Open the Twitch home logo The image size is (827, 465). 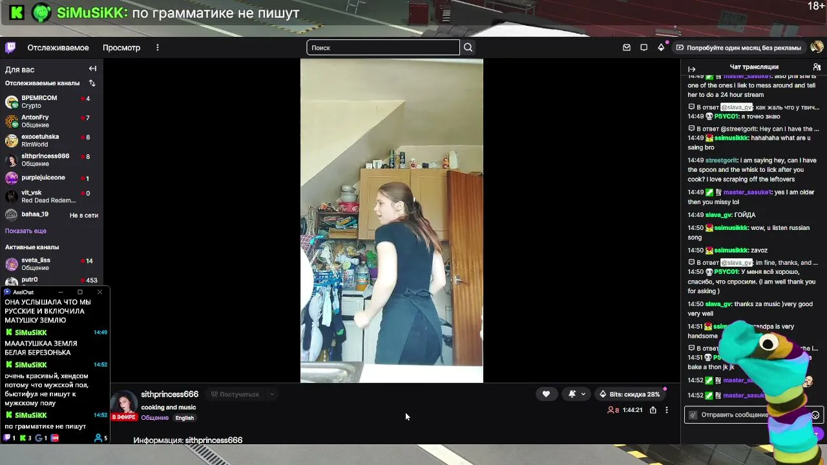[x=10, y=47]
